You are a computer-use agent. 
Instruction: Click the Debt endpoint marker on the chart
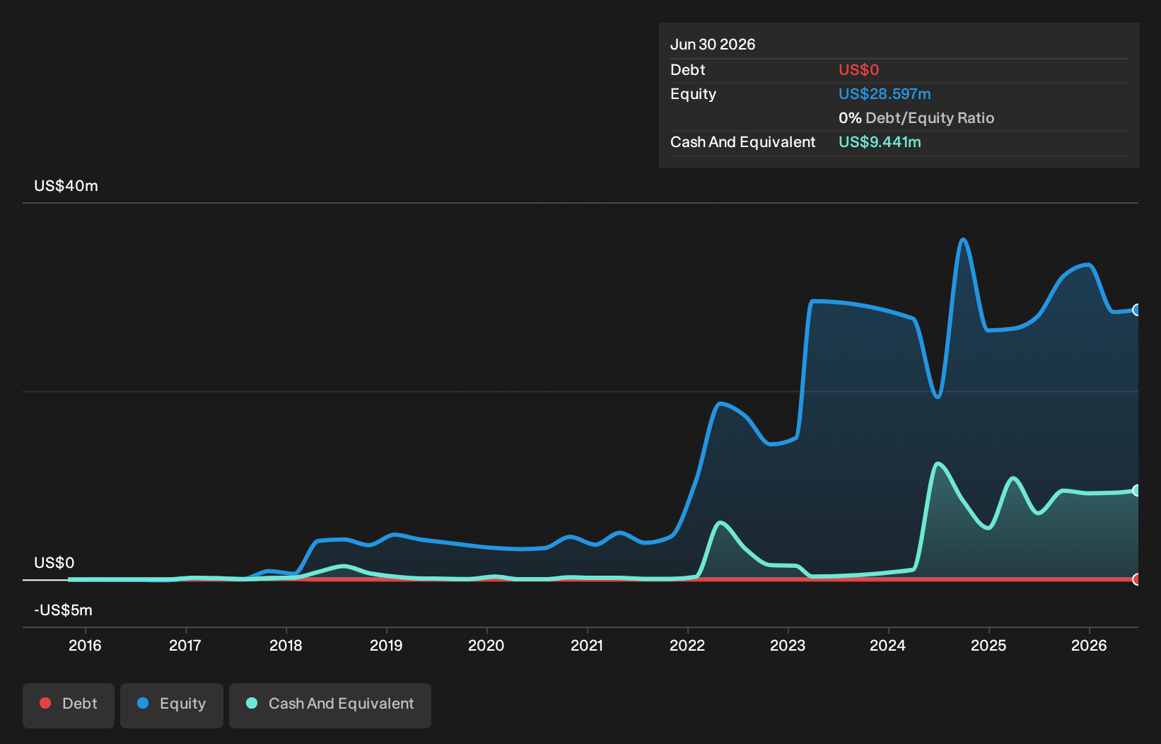point(1136,579)
